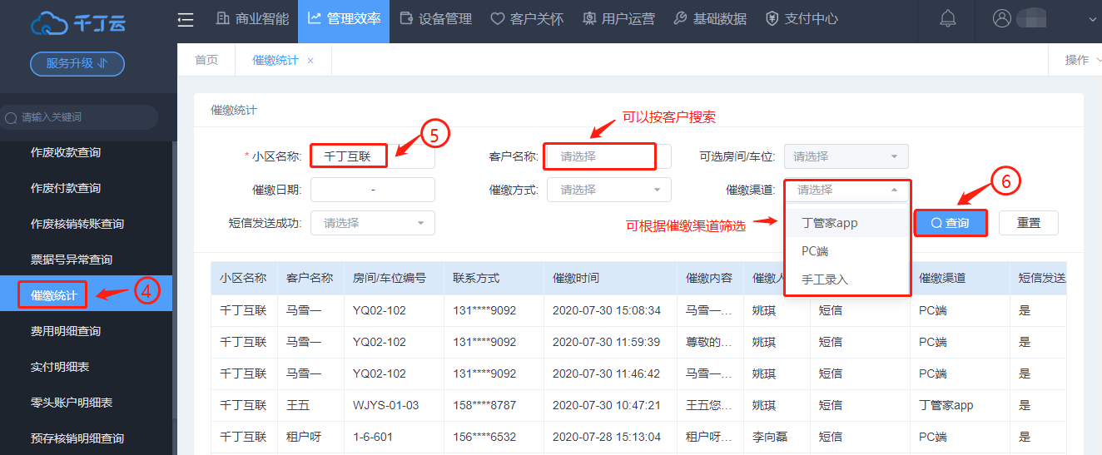Viewport: 1102px width, 455px height.
Task: Click the 小区名称 column header
Action: (x=243, y=278)
